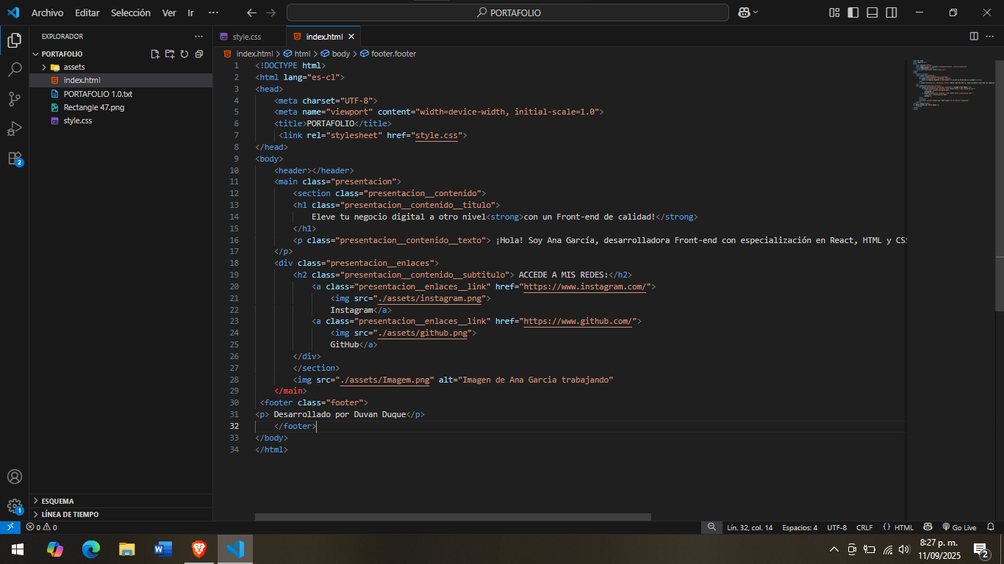Open Source Control view
The height and width of the screenshot is (564, 1004).
pyautogui.click(x=15, y=99)
